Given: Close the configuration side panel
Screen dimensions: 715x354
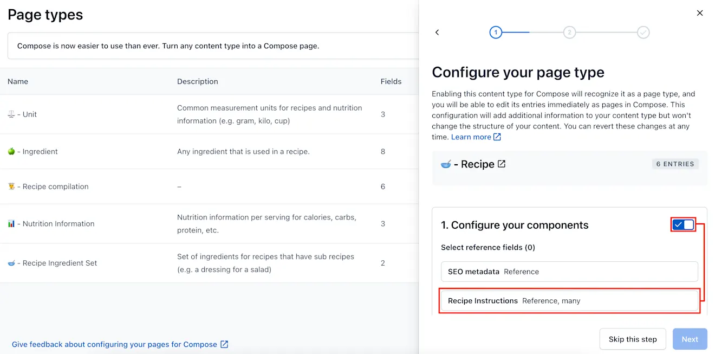Looking at the screenshot, I should [699, 13].
